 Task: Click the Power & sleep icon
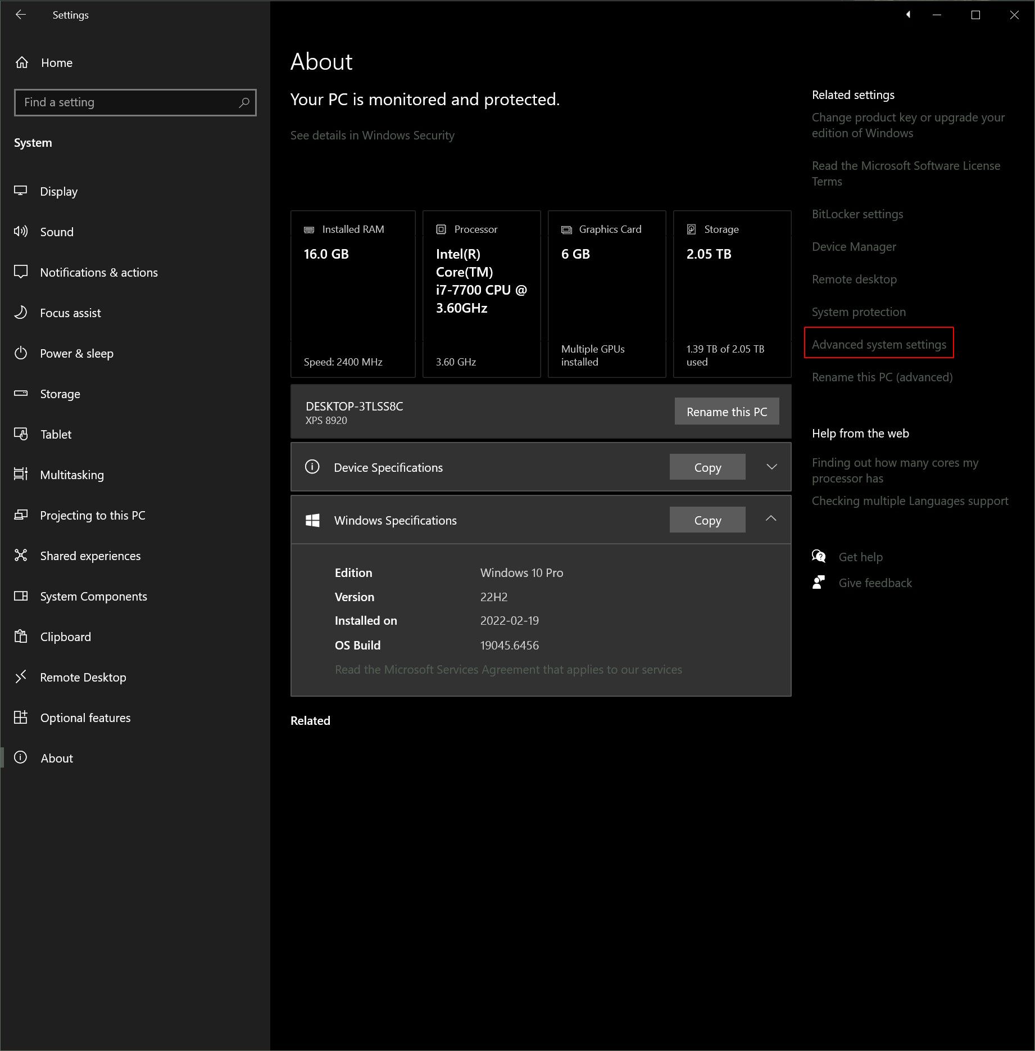(x=21, y=353)
